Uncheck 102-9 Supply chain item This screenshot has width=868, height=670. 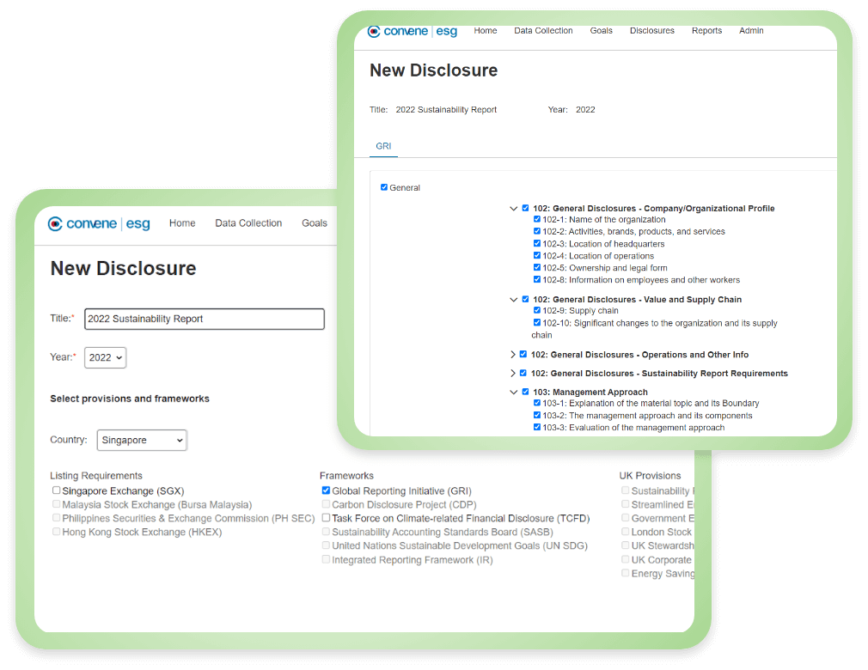537,311
